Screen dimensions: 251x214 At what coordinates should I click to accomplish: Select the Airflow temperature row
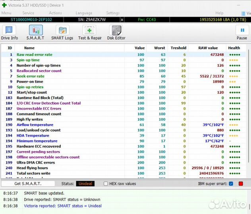point(123,125)
